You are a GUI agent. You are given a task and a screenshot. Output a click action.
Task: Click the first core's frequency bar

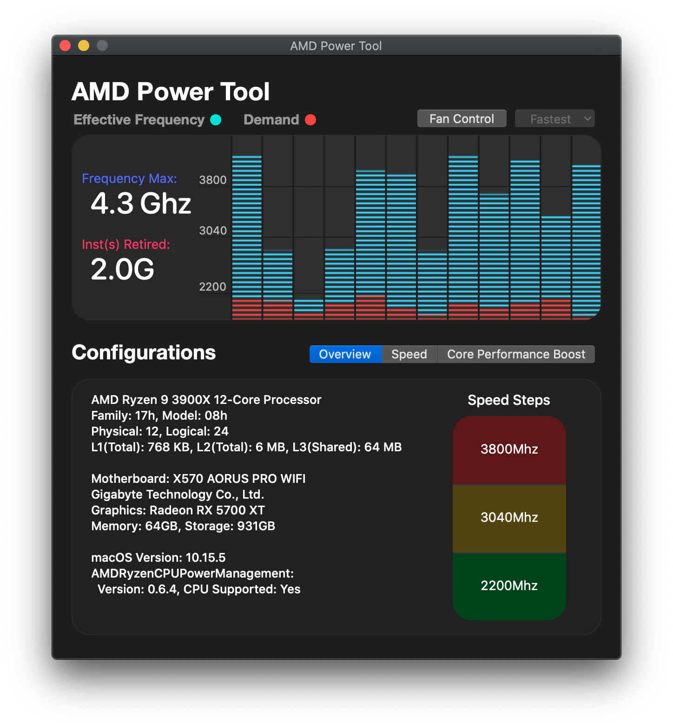247,238
